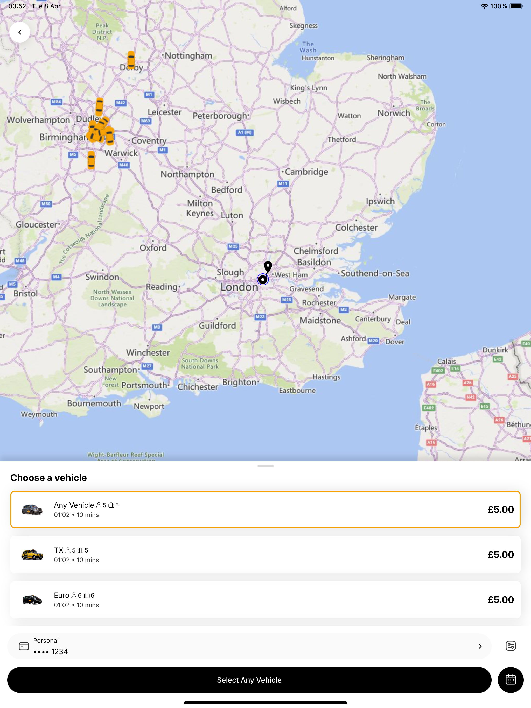Viewport: 531px width, 708px height.
Task: Tap the 00:52 clock in status bar
Action: (17, 6)
